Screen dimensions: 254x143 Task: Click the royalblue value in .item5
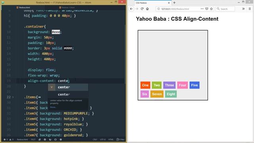coord(73,124)
